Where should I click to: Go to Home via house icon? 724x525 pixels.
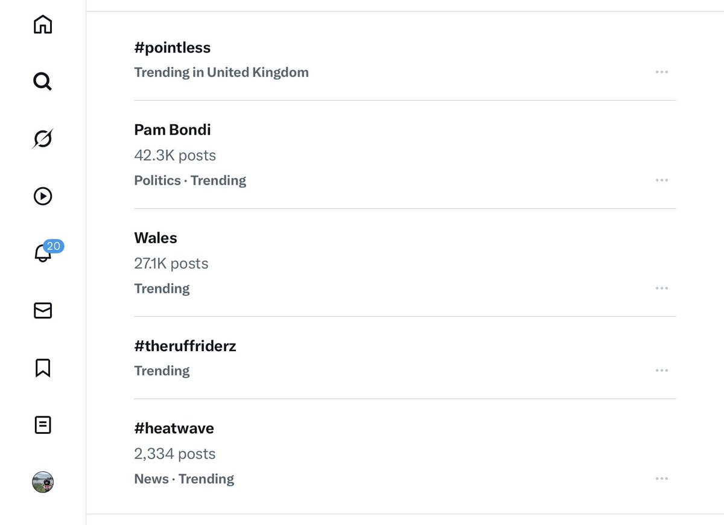[42, 24]
